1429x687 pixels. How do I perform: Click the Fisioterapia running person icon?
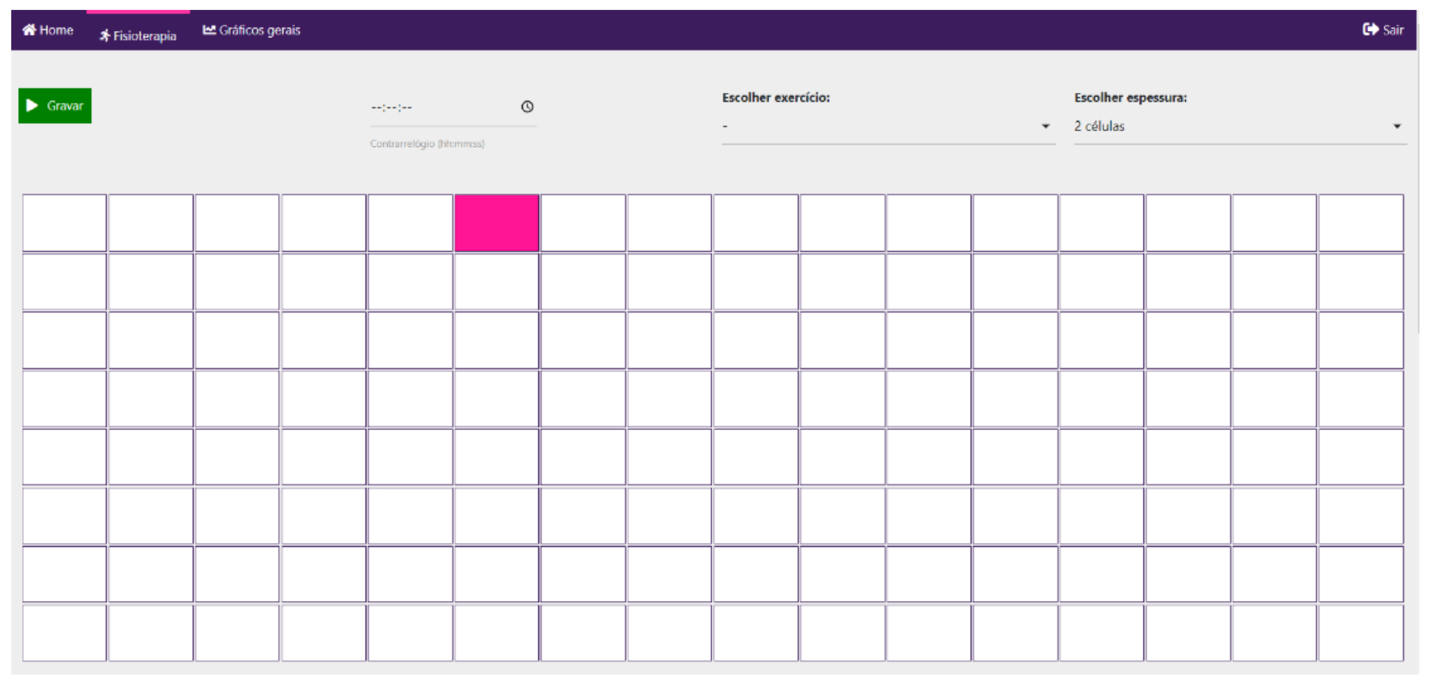point(104,36)
